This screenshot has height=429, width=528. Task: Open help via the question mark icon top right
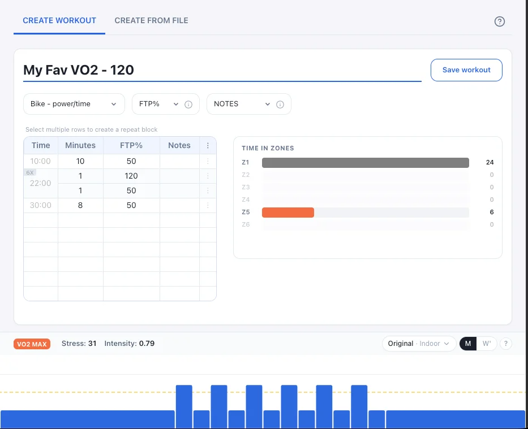tap(499, 21)
